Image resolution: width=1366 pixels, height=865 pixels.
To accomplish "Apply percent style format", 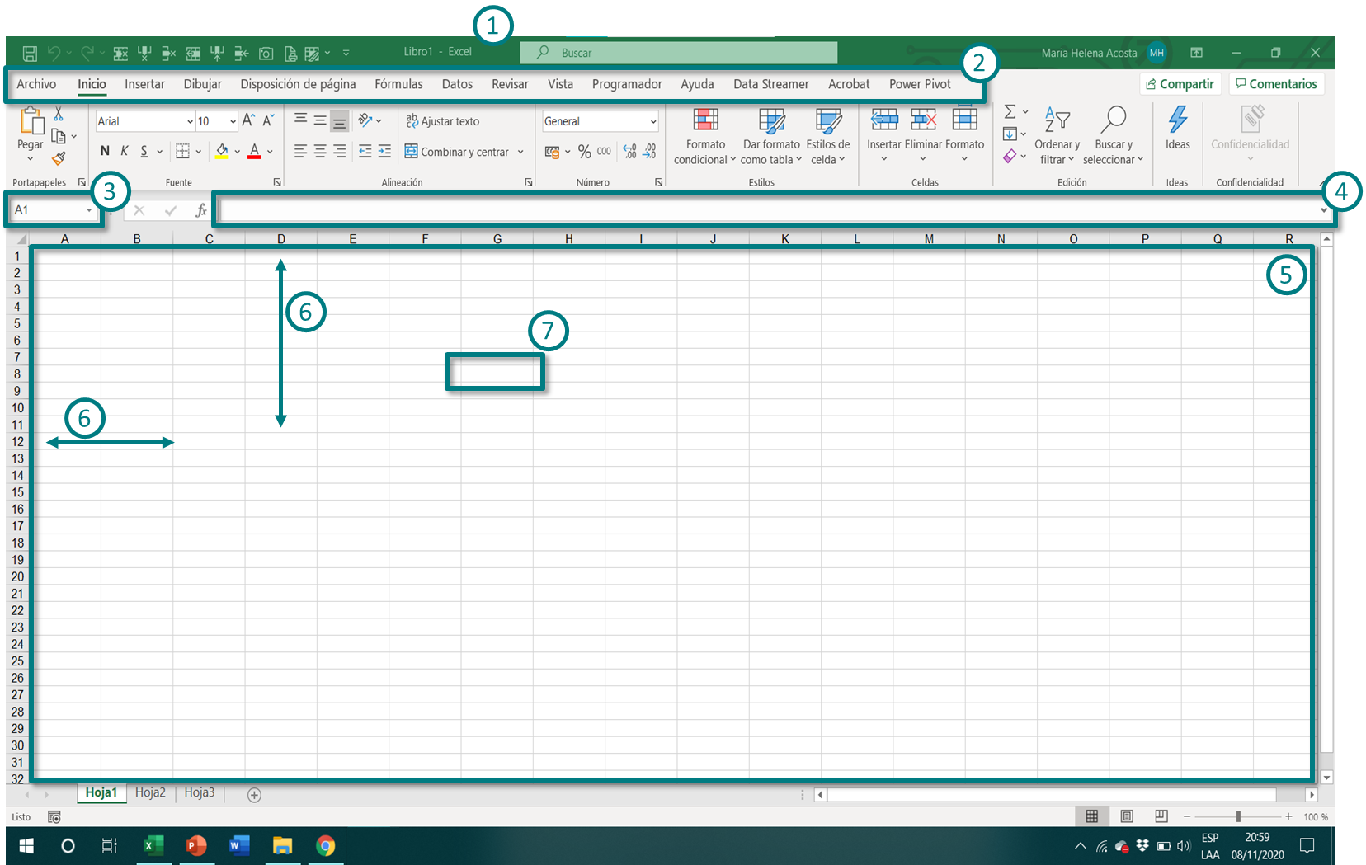I will [x=585, y=152].
